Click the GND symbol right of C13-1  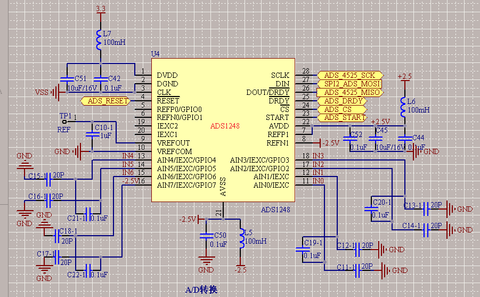pos(451,209)
